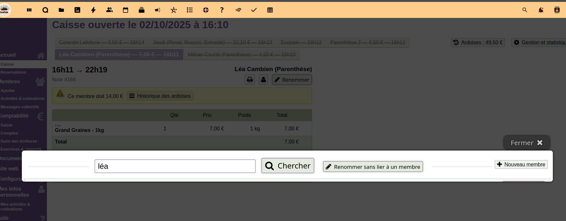
Task: Click the megaphone announcements icon
Action: click(158, 10)
